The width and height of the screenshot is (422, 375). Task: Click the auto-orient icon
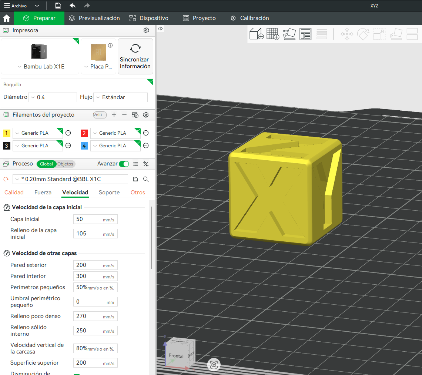click(x=289, y=34)
